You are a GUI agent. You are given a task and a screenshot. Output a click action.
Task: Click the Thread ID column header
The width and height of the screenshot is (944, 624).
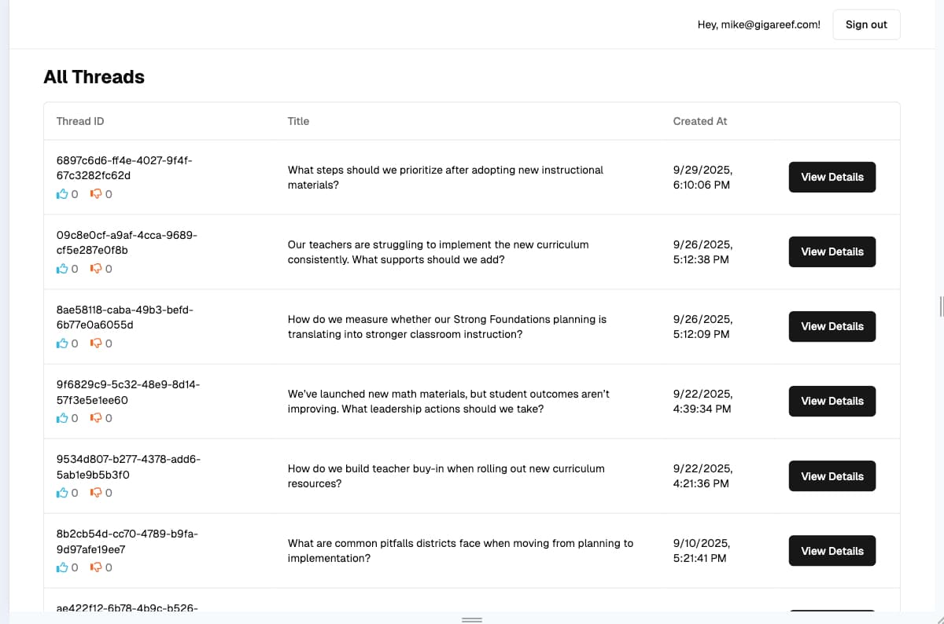click(79, 121)
